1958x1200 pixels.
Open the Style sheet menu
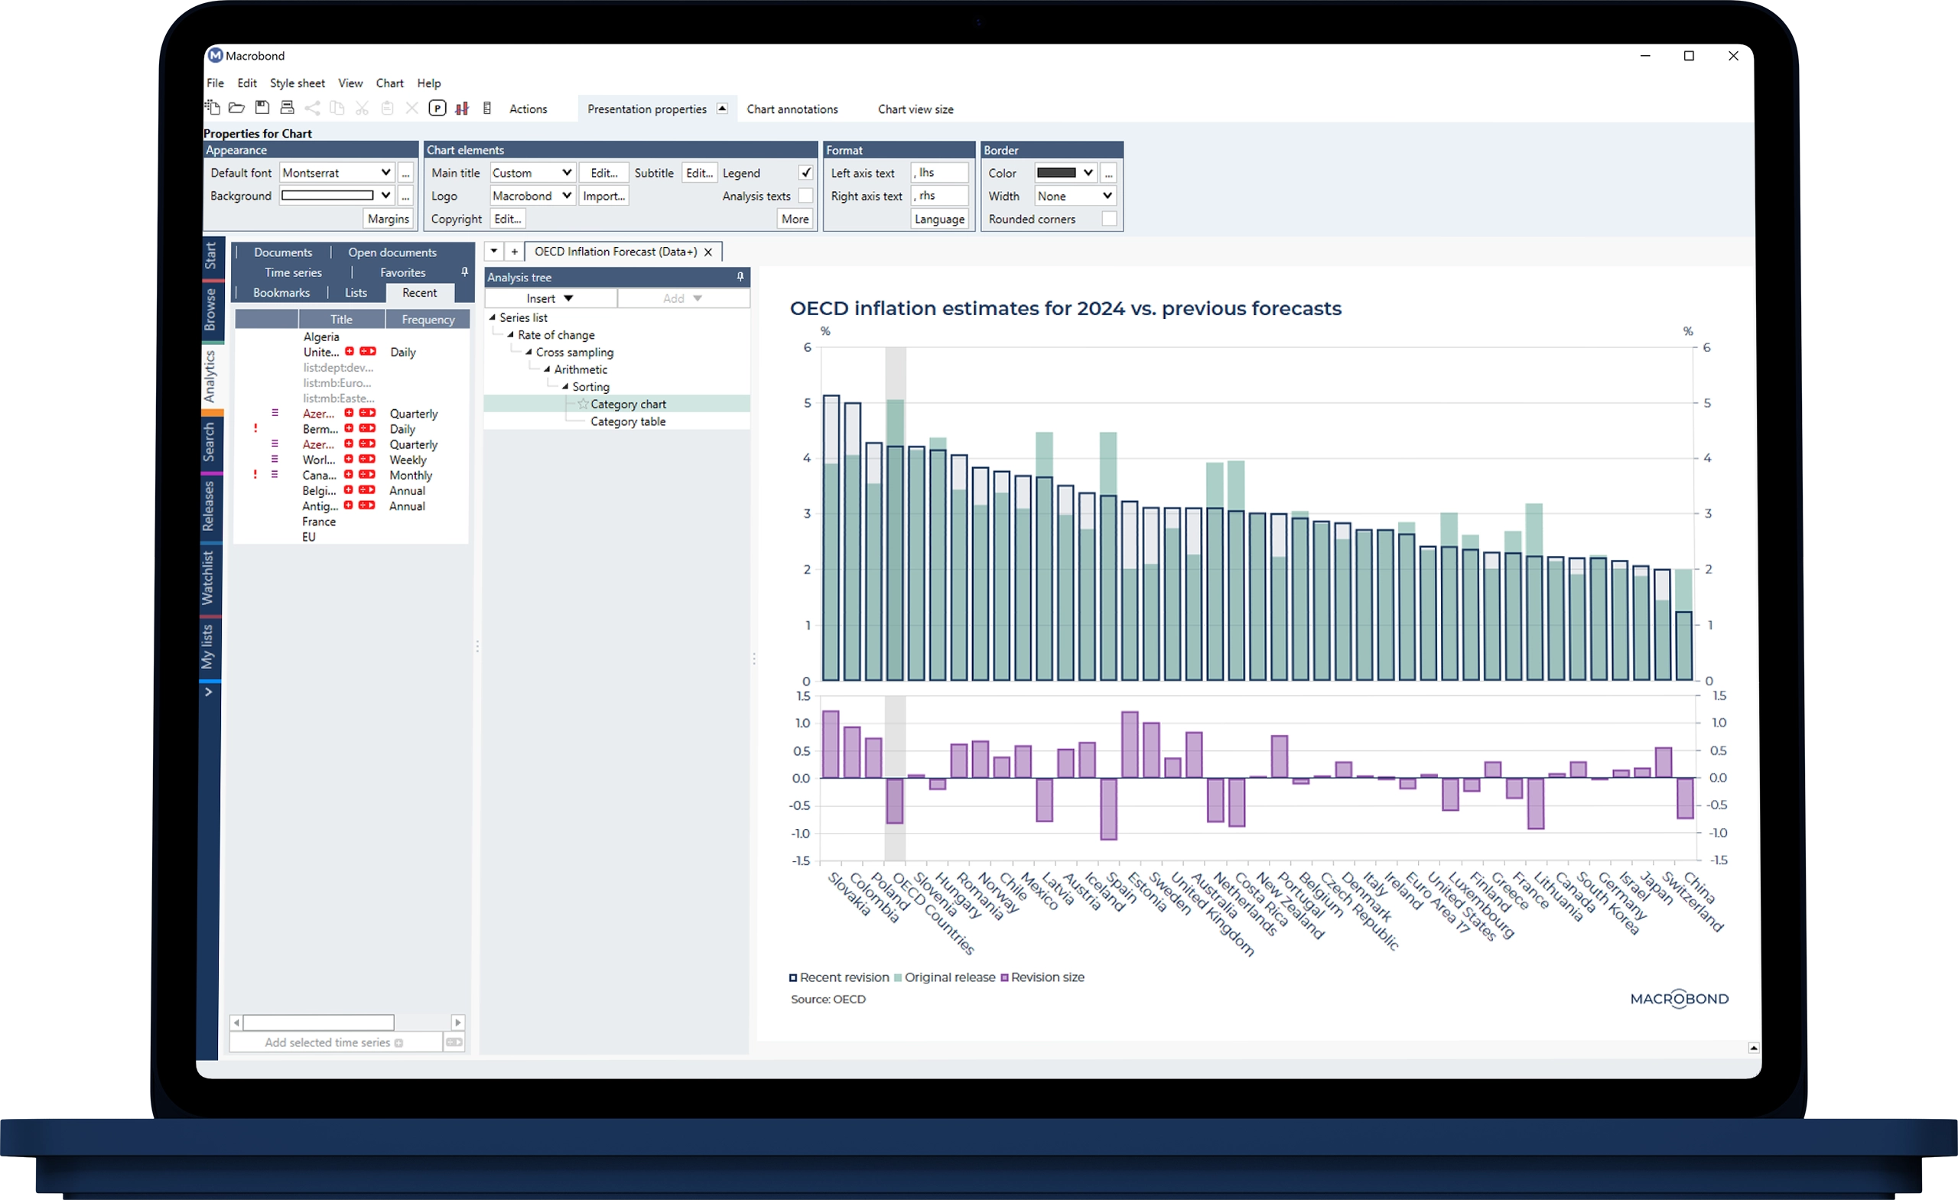pos(298,83)
